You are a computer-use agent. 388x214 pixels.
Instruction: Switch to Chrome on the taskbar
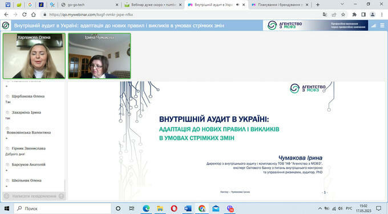(x=202, y=208)
